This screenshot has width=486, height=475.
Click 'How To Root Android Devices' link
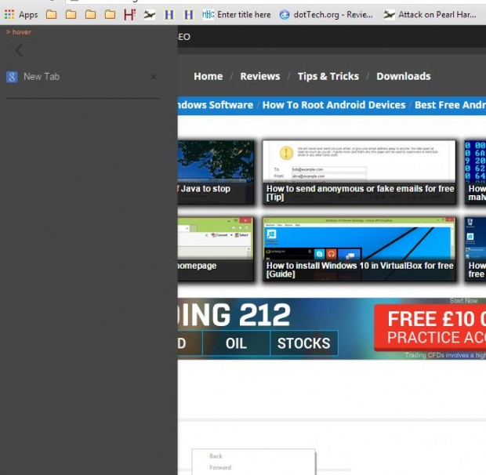pos(334,104)
